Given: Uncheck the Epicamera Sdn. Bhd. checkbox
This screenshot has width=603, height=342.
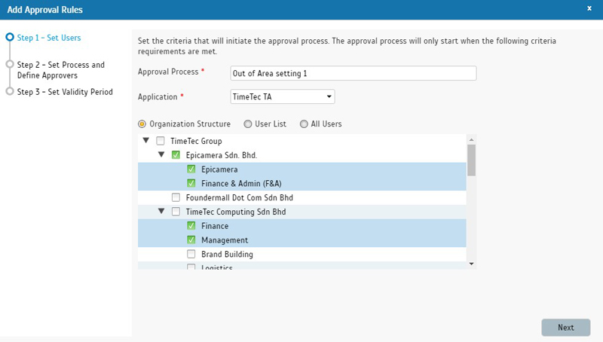Looking at the screenshot, I should point(176,155).
